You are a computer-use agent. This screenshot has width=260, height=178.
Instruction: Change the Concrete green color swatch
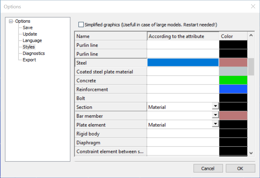point(233,80)
